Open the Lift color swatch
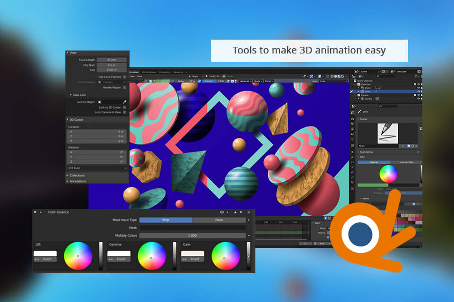The image size is (454, 302). (x=45, y=253)
